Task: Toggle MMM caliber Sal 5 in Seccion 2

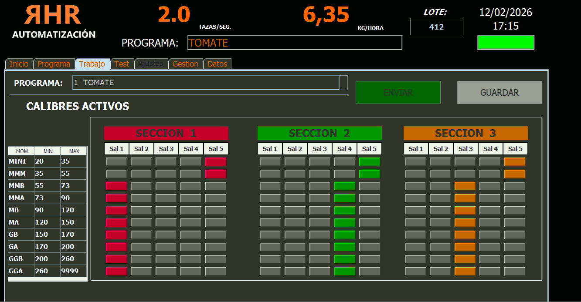Action: (x=369, y=174)
